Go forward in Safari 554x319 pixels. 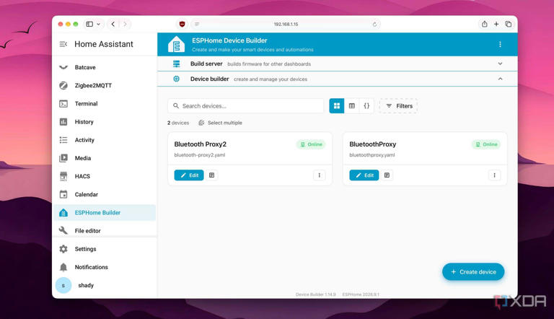[125, 24]
